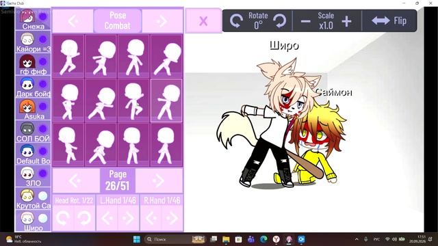Select previous R.Hand option
Viewport: 438px width, 246px height.
(x=151, y=218)
